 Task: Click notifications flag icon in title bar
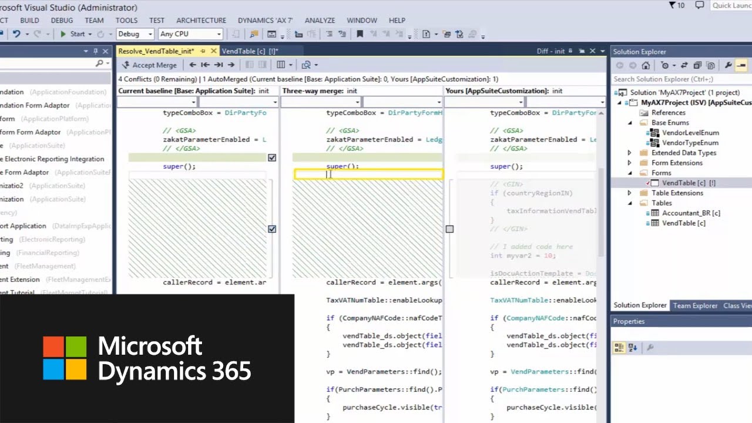pyautogui.click(x=673, y=5)
